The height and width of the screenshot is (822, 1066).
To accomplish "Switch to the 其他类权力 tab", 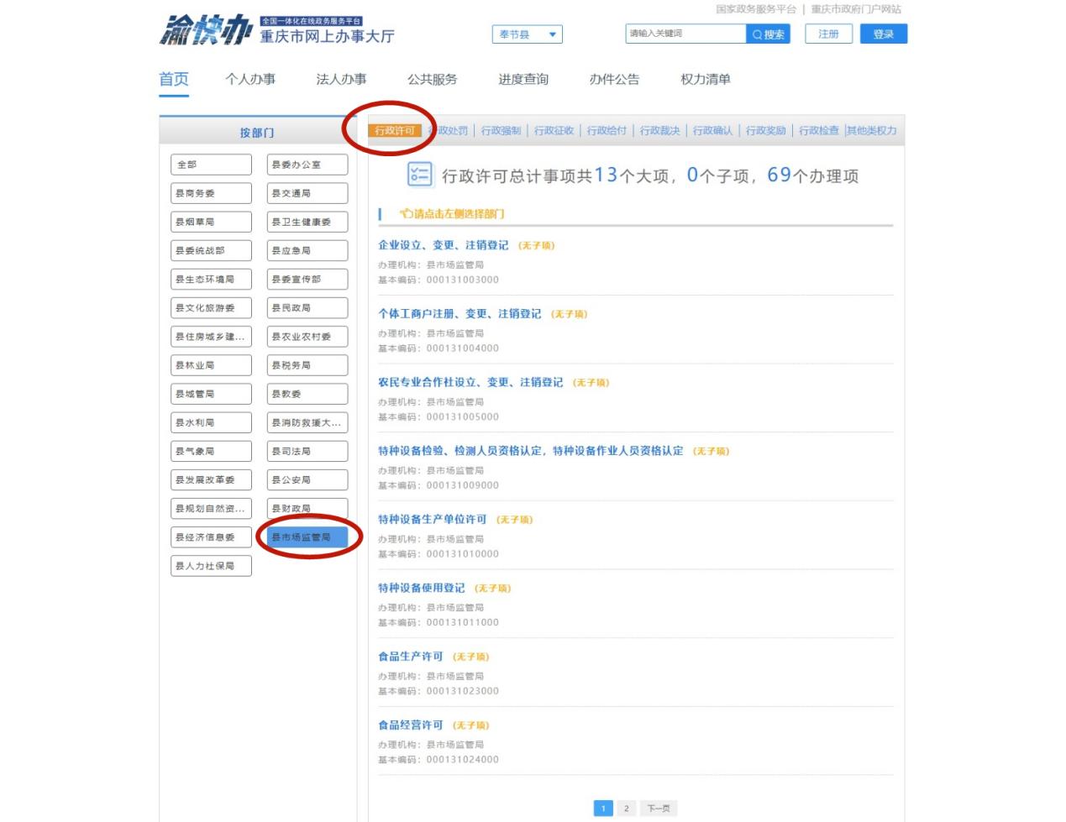I will [871, 131].
